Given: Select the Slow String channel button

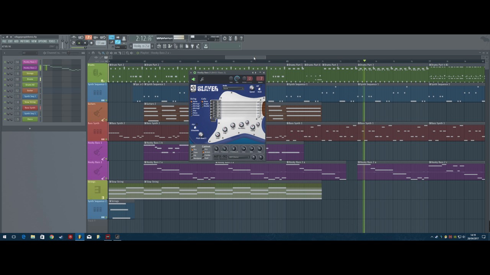Looking at the screenshot, I should pos(30,102).
